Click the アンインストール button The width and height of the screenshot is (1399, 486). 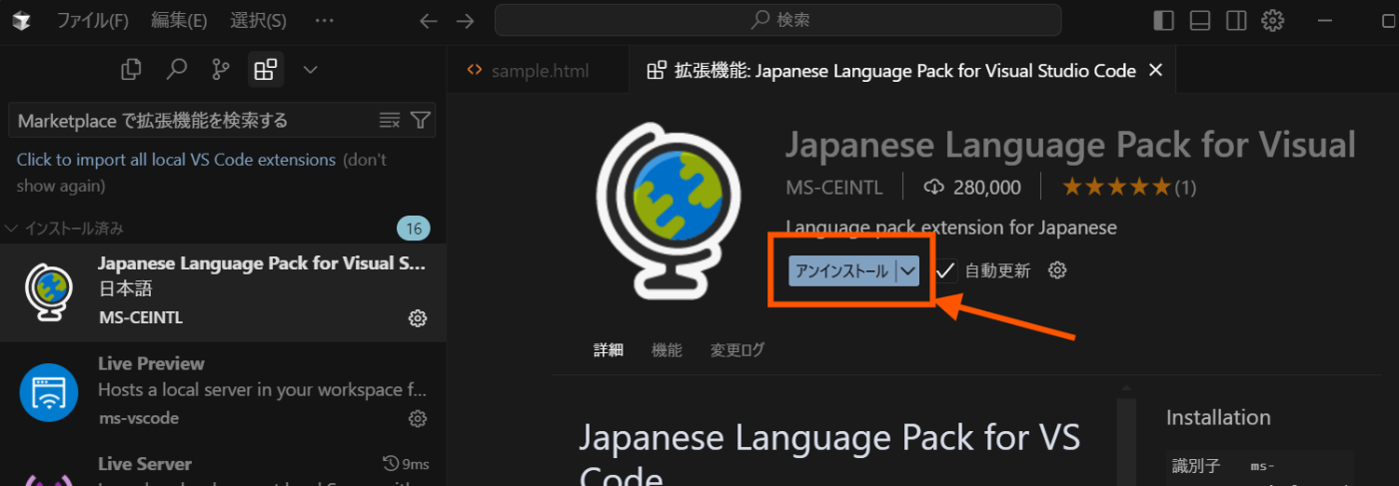point(841,271)
